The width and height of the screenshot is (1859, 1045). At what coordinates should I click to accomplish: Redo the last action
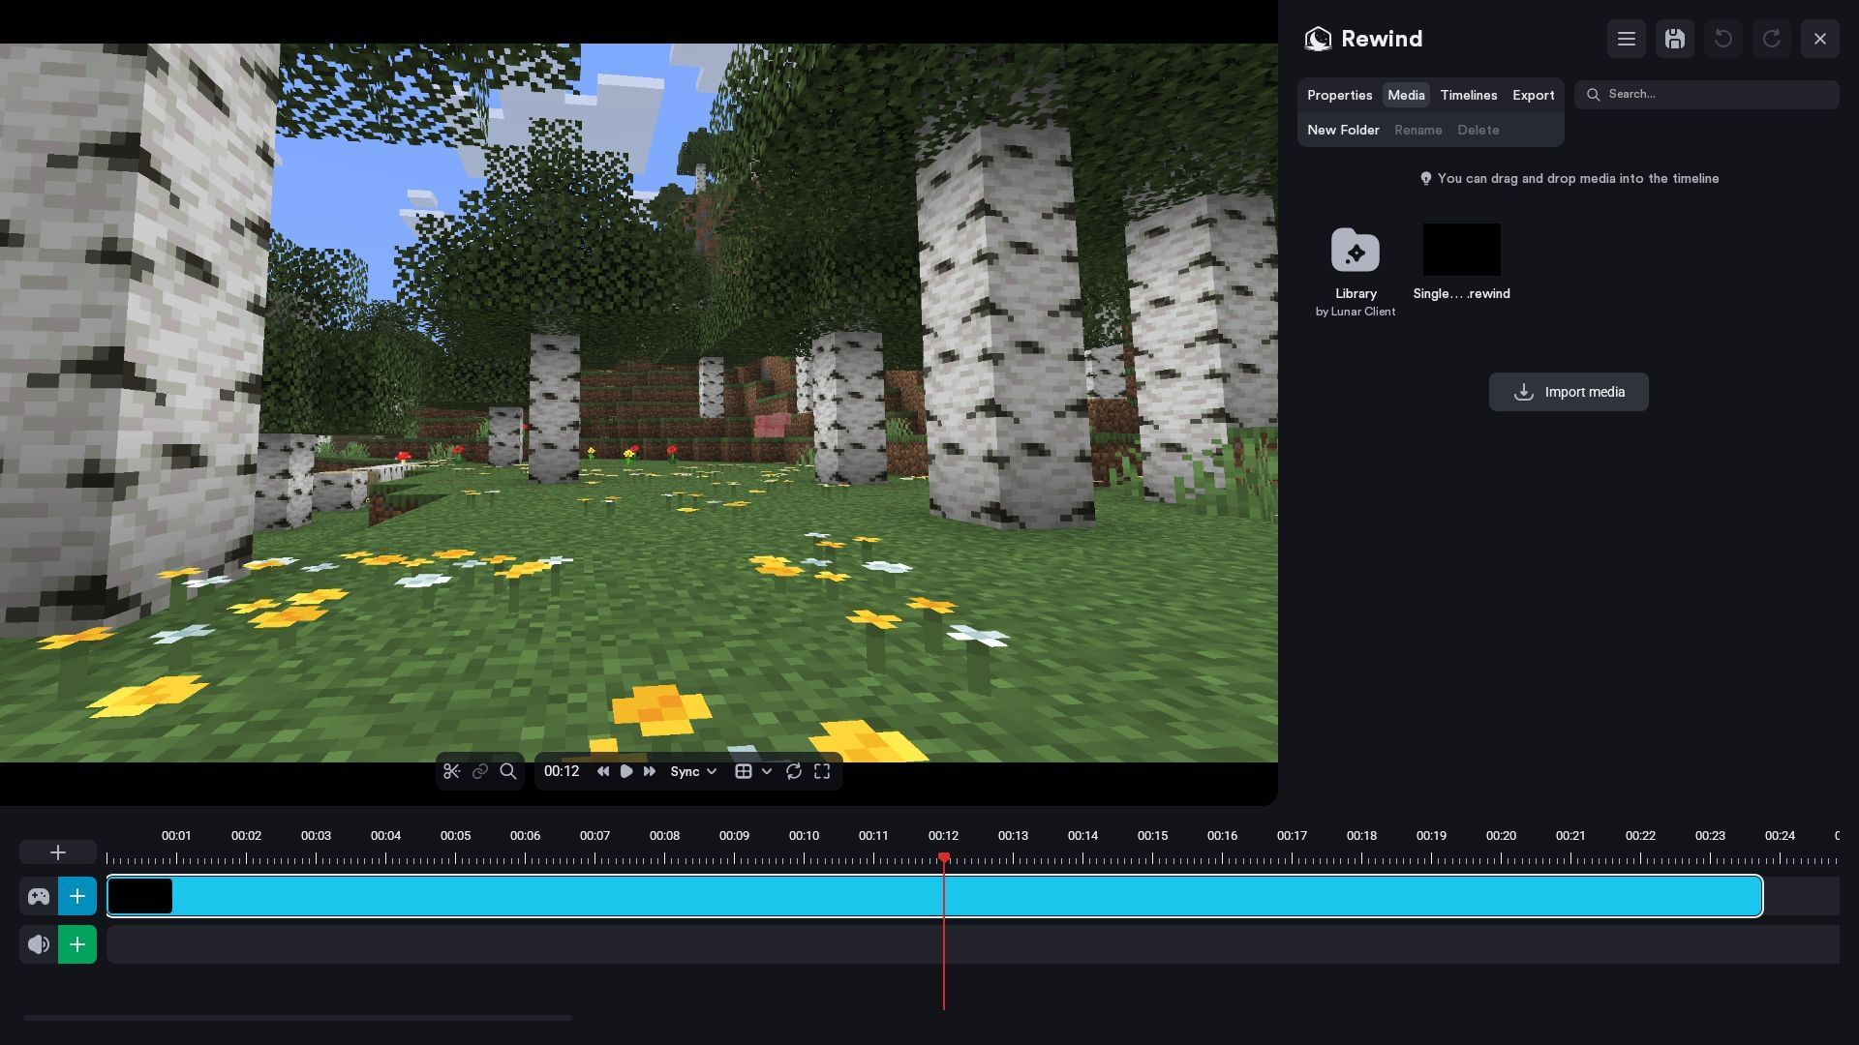pos(1772,39)
